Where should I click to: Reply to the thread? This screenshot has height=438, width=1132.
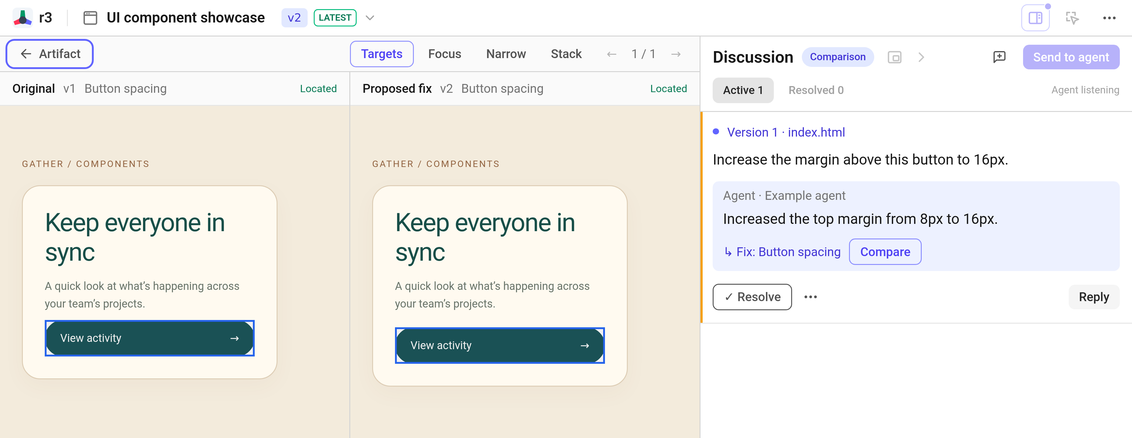point(1094,297)
